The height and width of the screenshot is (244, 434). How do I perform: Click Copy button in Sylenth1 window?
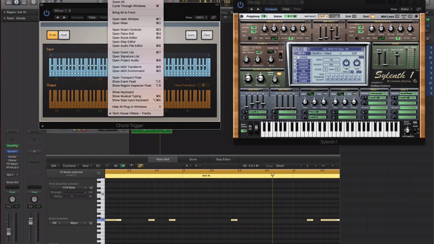[x=286, y=9]
